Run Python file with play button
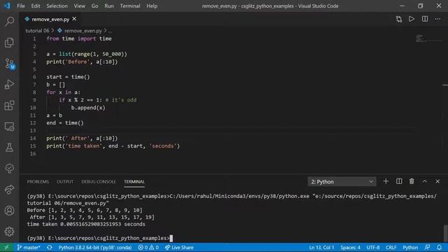 (412, 19)
